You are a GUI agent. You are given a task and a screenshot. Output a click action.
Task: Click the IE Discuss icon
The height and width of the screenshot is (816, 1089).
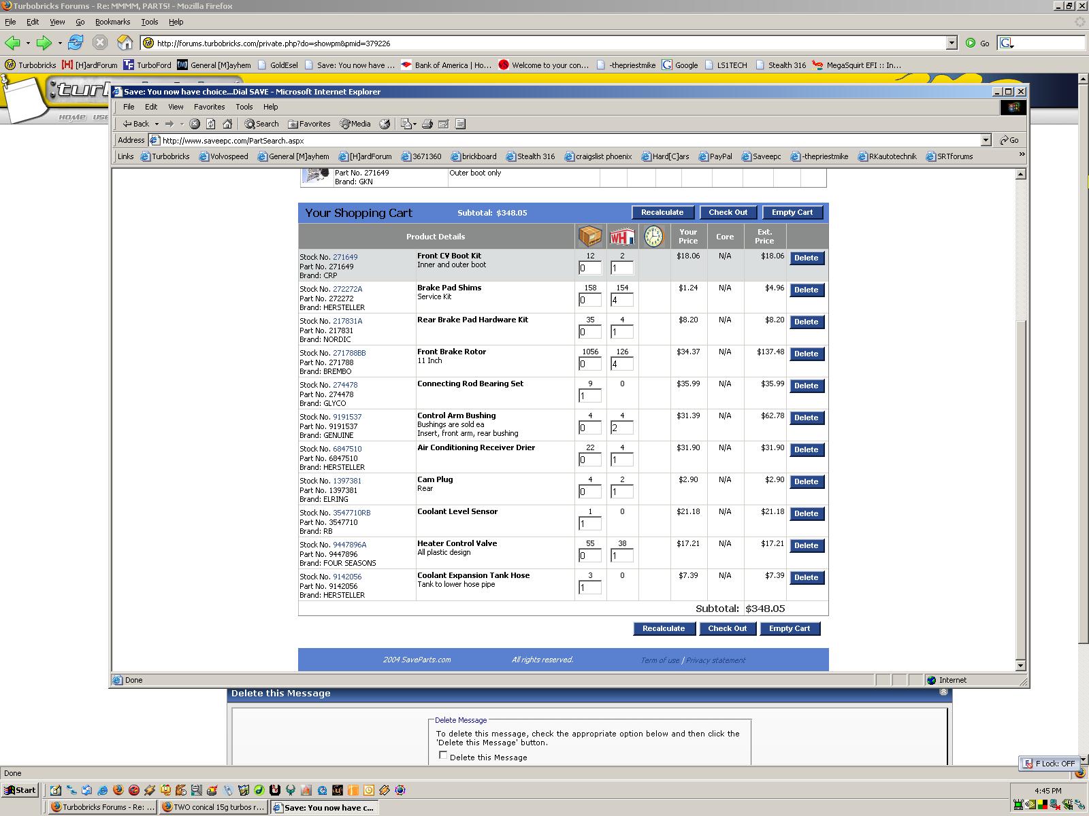(x=460, y=124)
